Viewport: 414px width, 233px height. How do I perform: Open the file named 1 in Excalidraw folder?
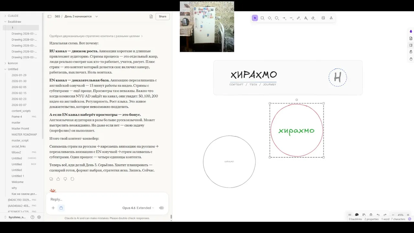(x=21, y=28)
